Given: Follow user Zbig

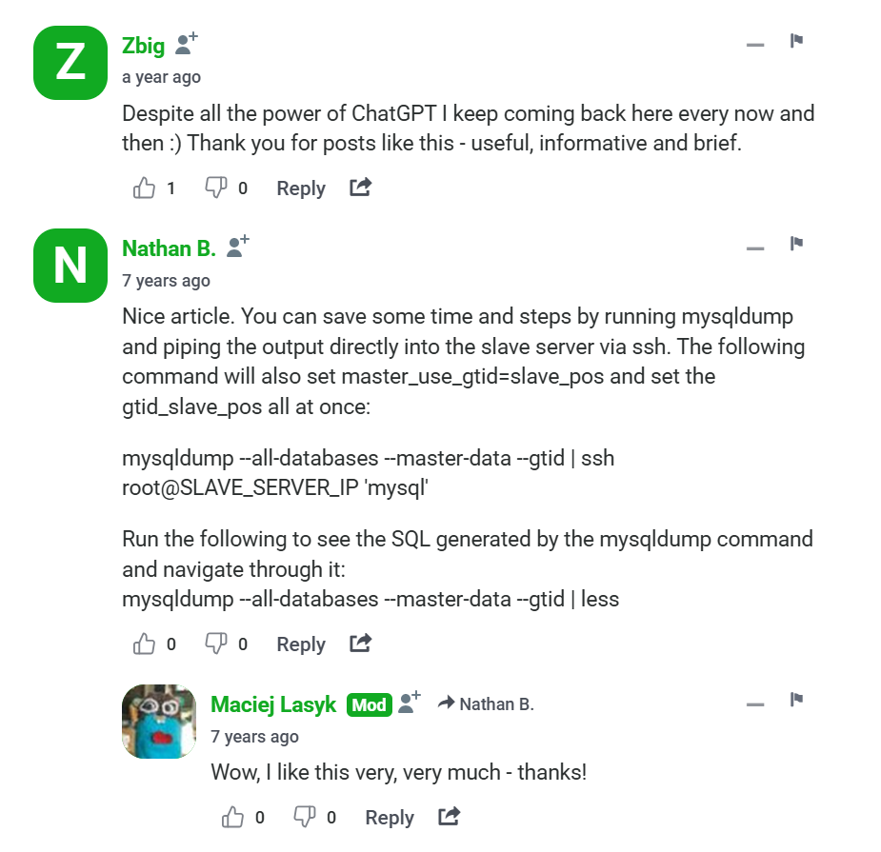Looking at the screenshot, I should coord(187,44).
